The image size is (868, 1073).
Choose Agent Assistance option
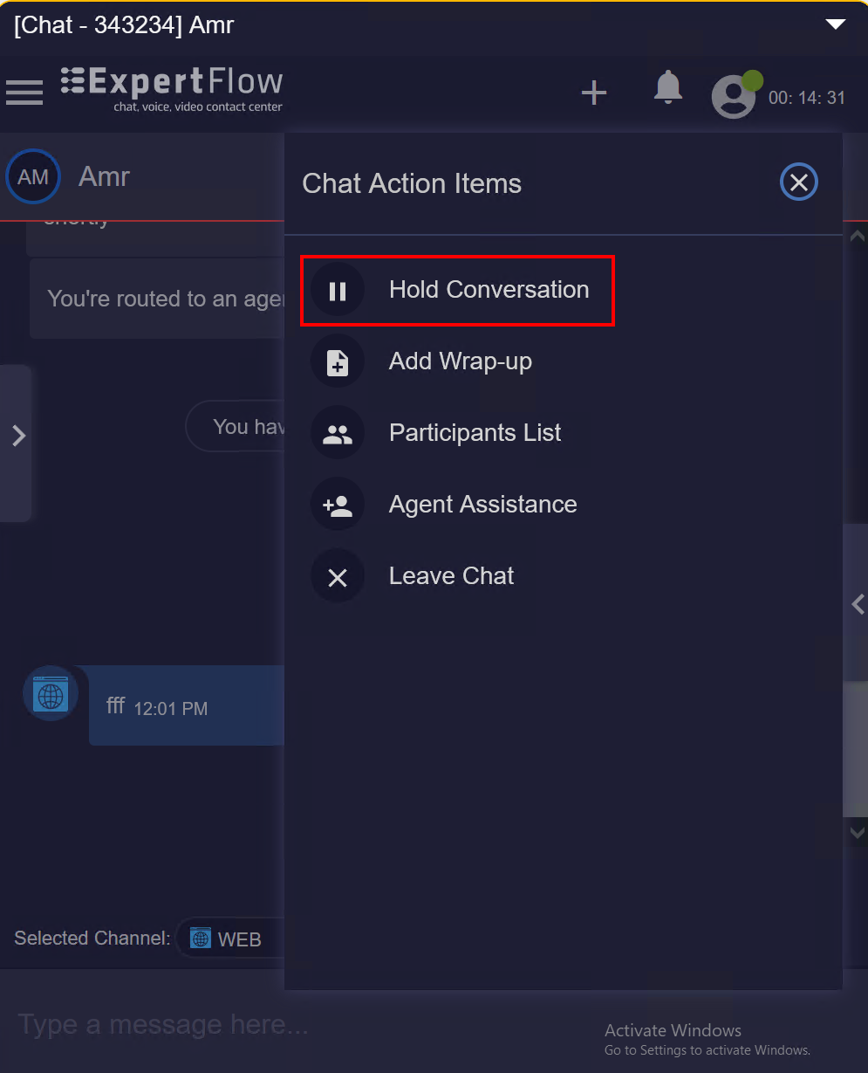(x=482, y=505)
